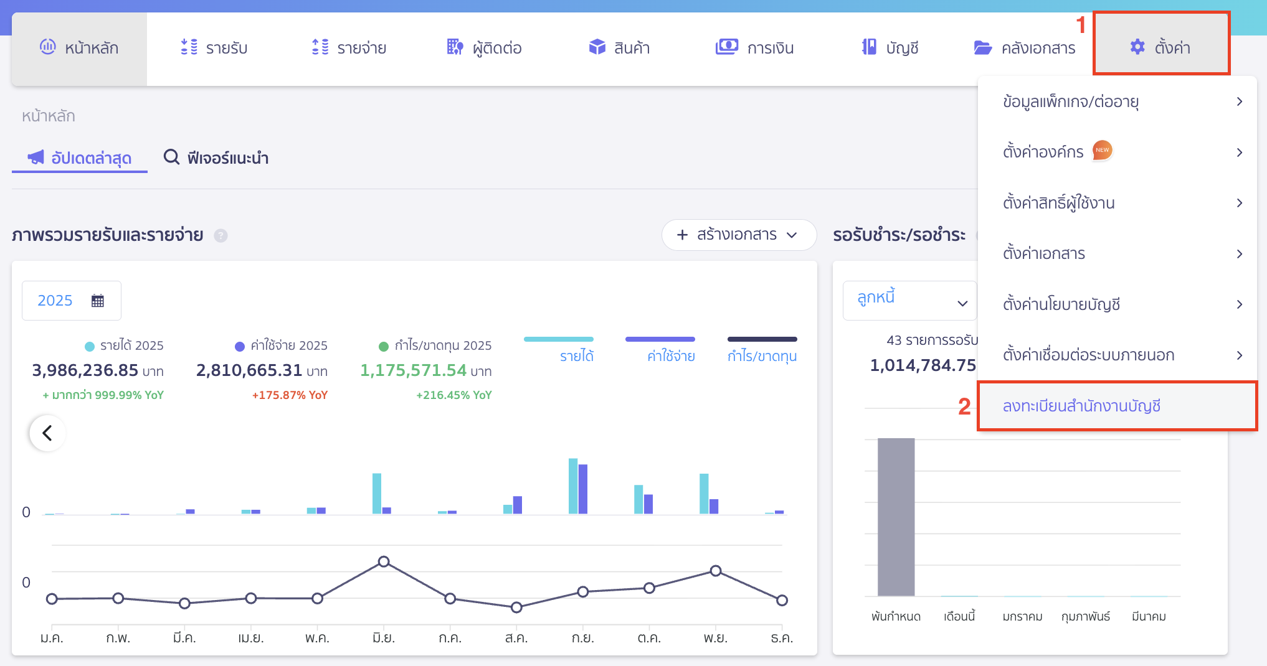Click the left arrow on the overview chart

tap(47, 433)
